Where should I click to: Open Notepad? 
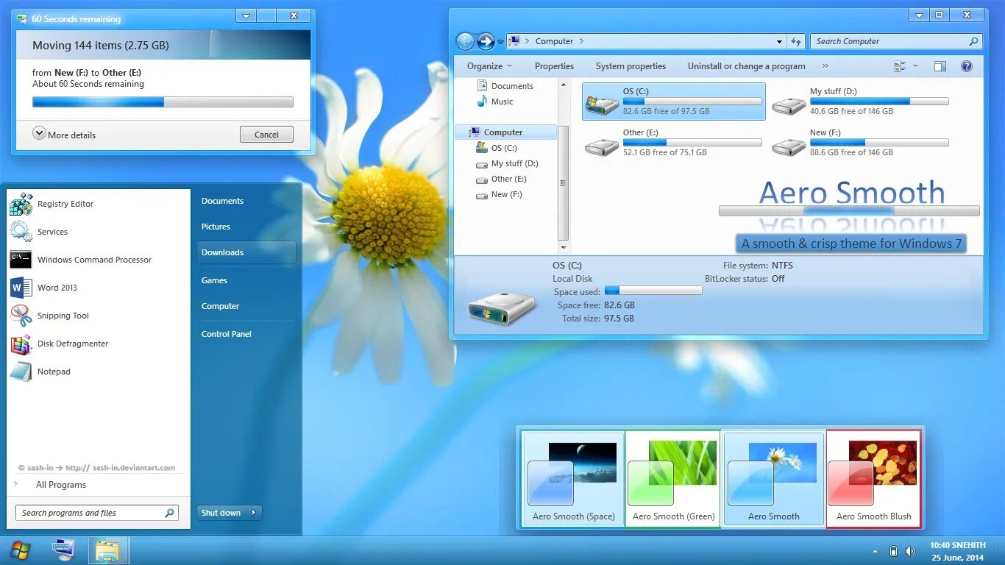tap(53, 372)
